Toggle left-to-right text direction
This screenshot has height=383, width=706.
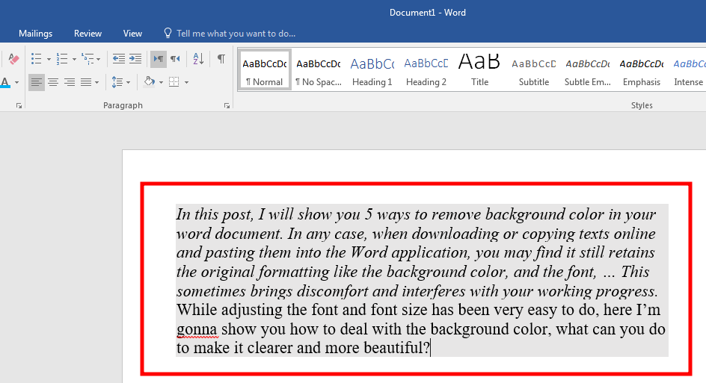158,59
